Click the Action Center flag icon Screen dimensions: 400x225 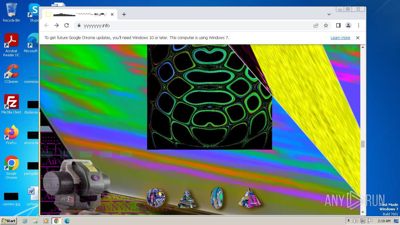[x=370, y=221]
